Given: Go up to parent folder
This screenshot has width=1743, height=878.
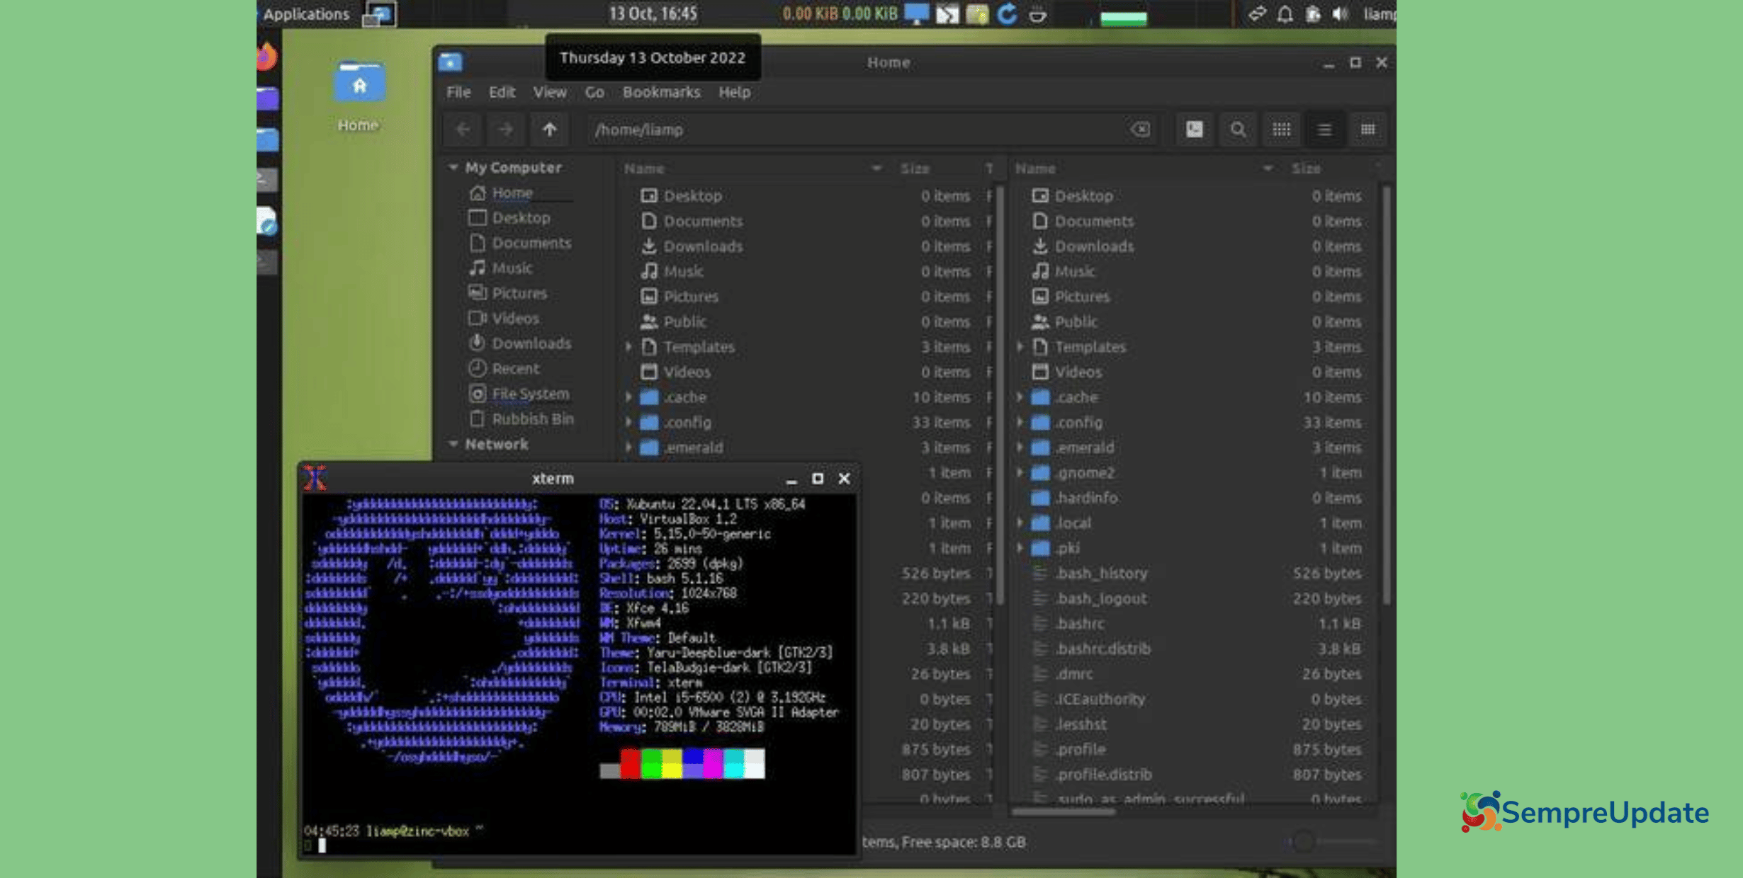Looking at the screenshot, I should (x=549, y=130).
